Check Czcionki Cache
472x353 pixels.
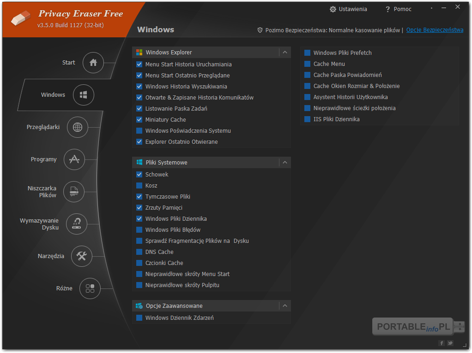tap(139, 263)
